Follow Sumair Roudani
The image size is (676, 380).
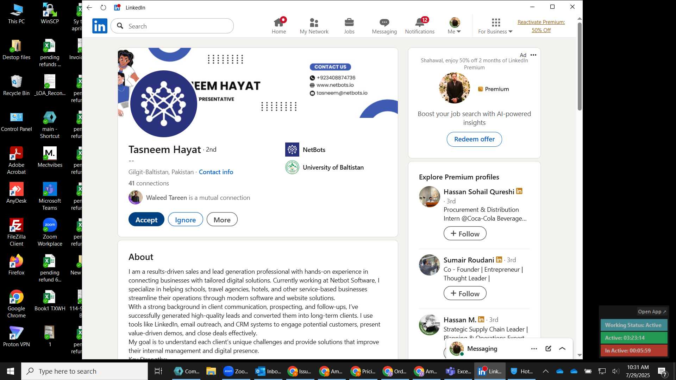pos(465,293)
